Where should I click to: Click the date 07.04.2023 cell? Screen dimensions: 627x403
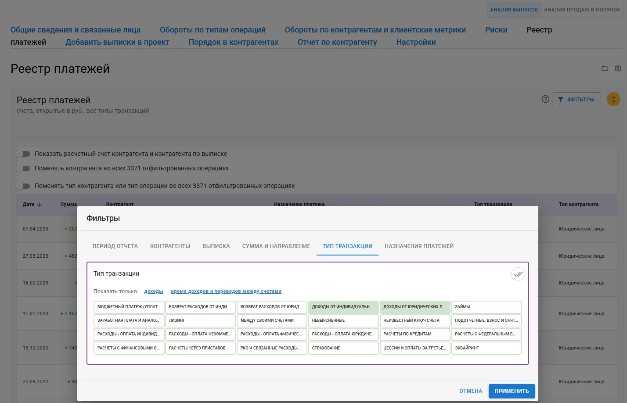(x=36, y=229)
